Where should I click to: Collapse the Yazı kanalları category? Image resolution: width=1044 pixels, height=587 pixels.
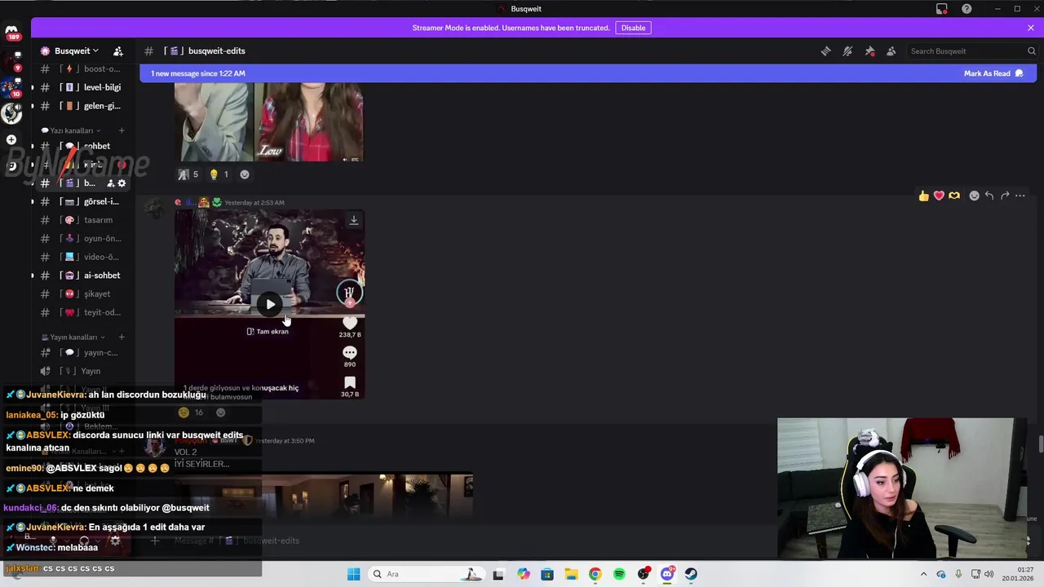point(71,130)
